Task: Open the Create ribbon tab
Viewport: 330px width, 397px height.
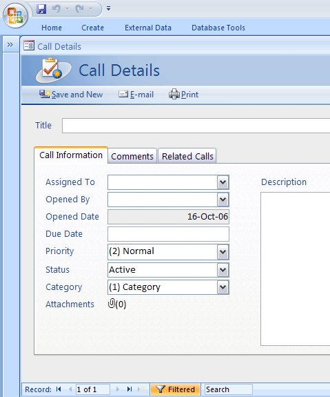Action: tap(92, 28)
